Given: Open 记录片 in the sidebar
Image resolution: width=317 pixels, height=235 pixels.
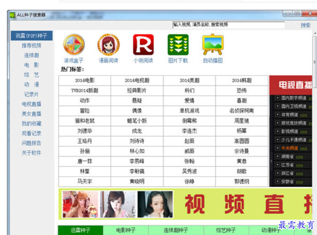Looking at the screenshot, I should 31,94.
